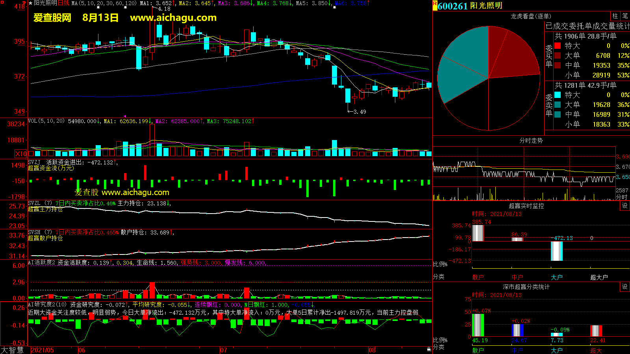630x354 pixels.
Task: Open 设 settings for 深市超赢分类统计 panel
Action: (624, 287)
